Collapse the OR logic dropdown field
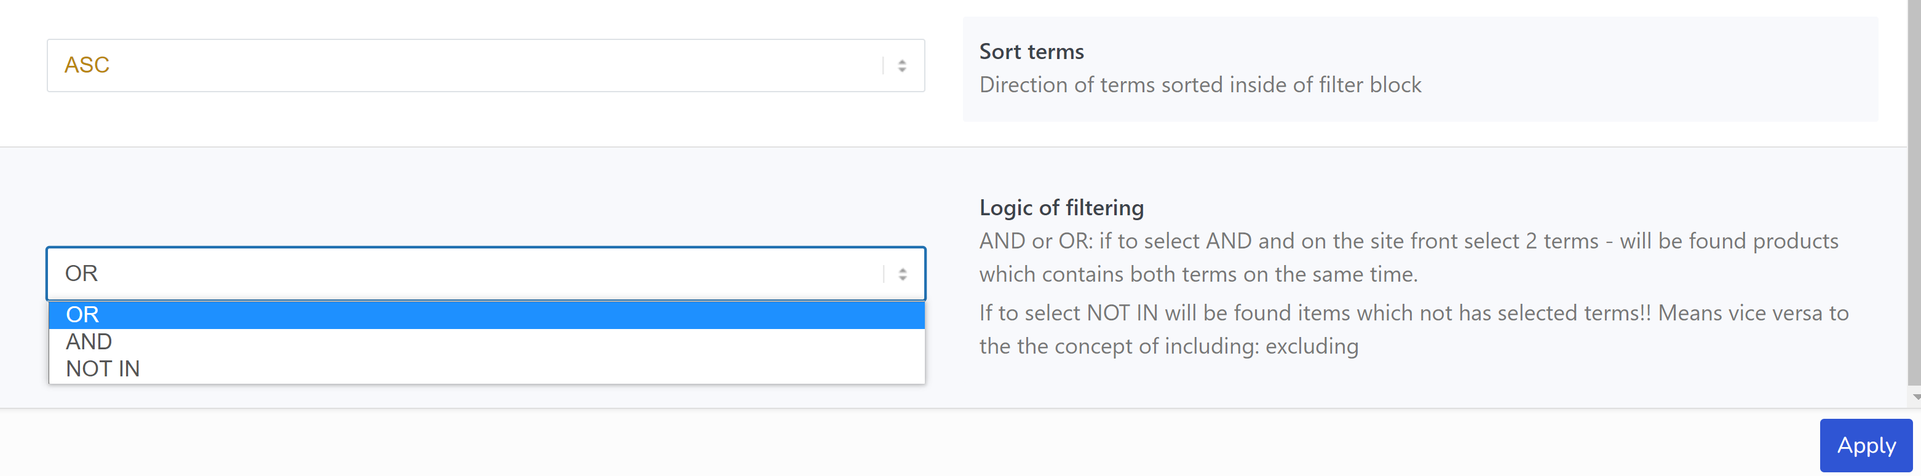1921x476 pixels. 485,274
